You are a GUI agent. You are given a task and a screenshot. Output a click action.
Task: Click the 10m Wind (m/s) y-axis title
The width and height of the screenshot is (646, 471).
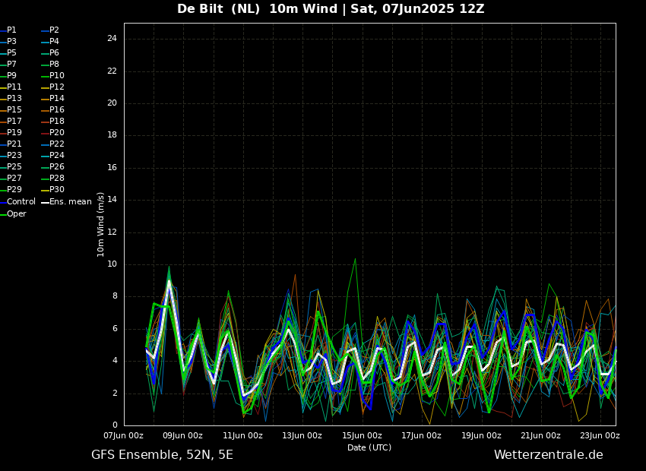tap(101, 224)
